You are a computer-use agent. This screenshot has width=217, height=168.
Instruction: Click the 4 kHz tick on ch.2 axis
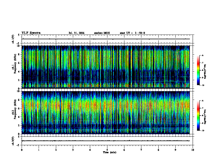click(19, 117)
